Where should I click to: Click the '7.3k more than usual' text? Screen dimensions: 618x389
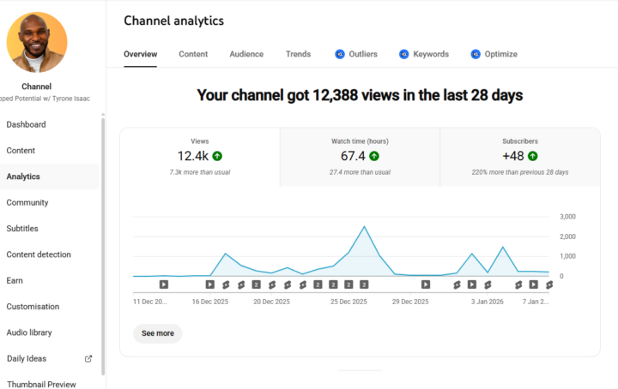tap(200, 172)
